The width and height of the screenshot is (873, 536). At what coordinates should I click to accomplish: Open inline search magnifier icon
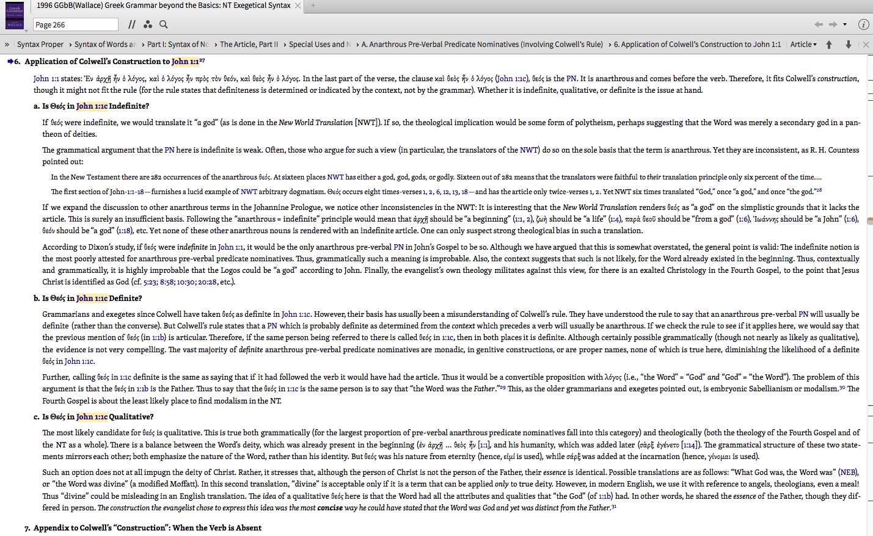(163, 24)
